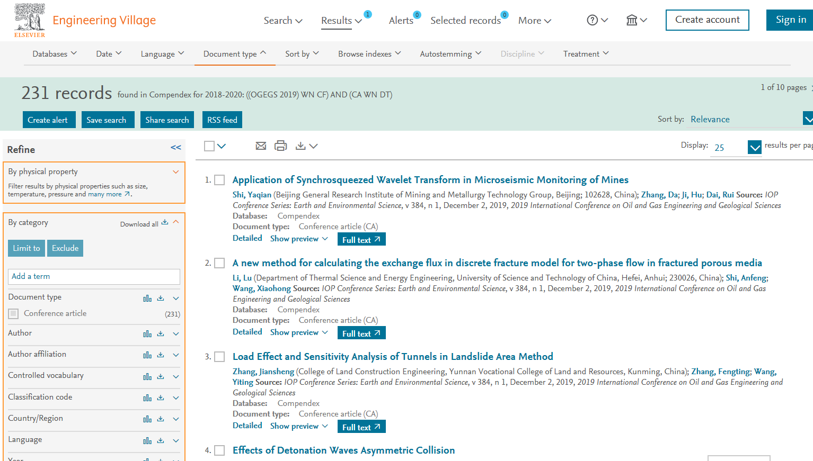Image resolution: width=813 pixels, height=461 pixels.
Task: Show chart for the Classification code facet
Action: (147, 398)
